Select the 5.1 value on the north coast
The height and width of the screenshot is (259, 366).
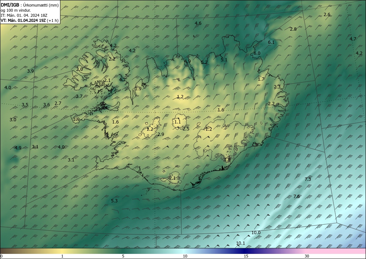pyautogui.click(x=224, y=60)
